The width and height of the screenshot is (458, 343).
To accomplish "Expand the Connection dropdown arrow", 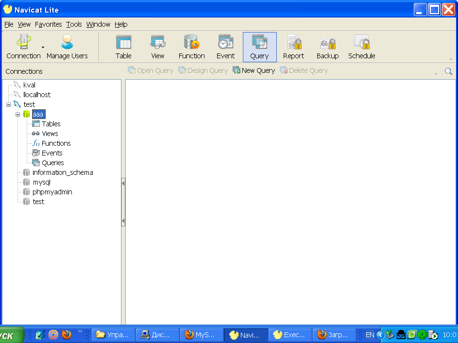I will [43, 47].
